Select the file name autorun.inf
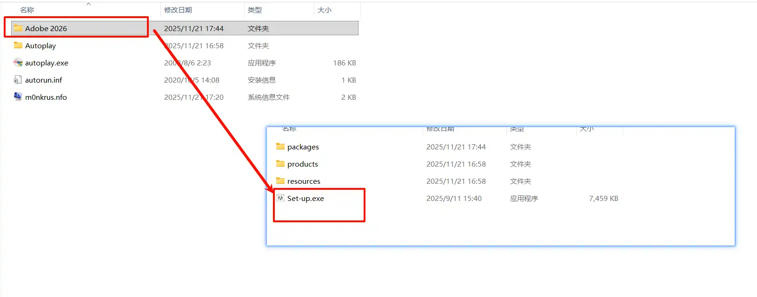 [x=44, y=80]
